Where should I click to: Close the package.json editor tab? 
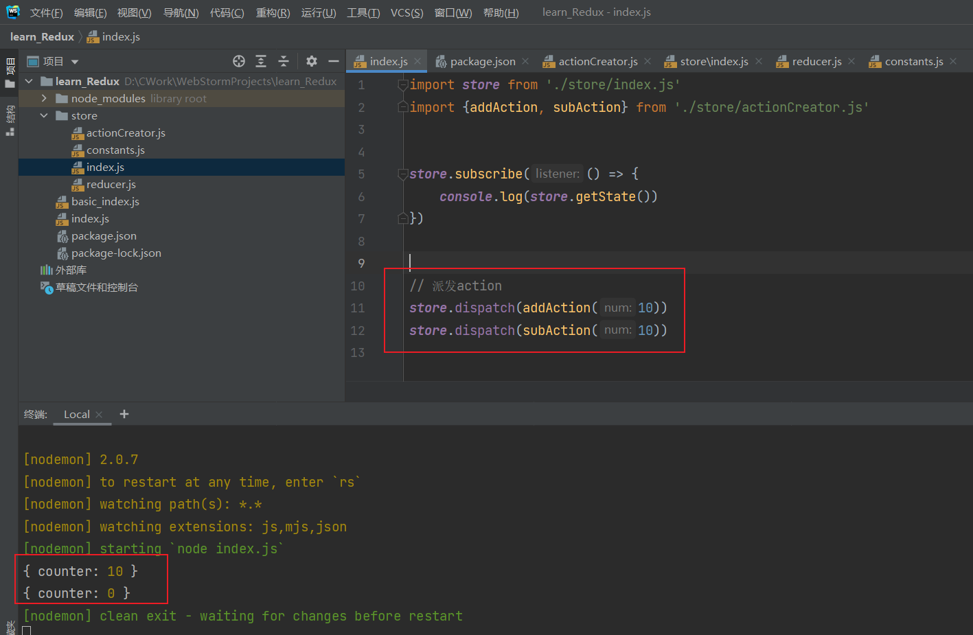[525, 61]
